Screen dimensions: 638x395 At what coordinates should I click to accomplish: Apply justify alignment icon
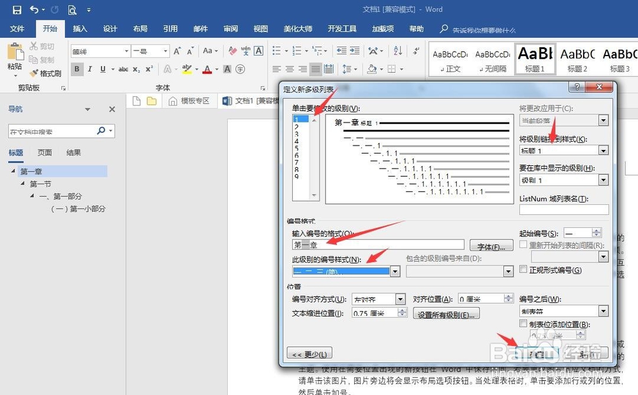(316, 68)
